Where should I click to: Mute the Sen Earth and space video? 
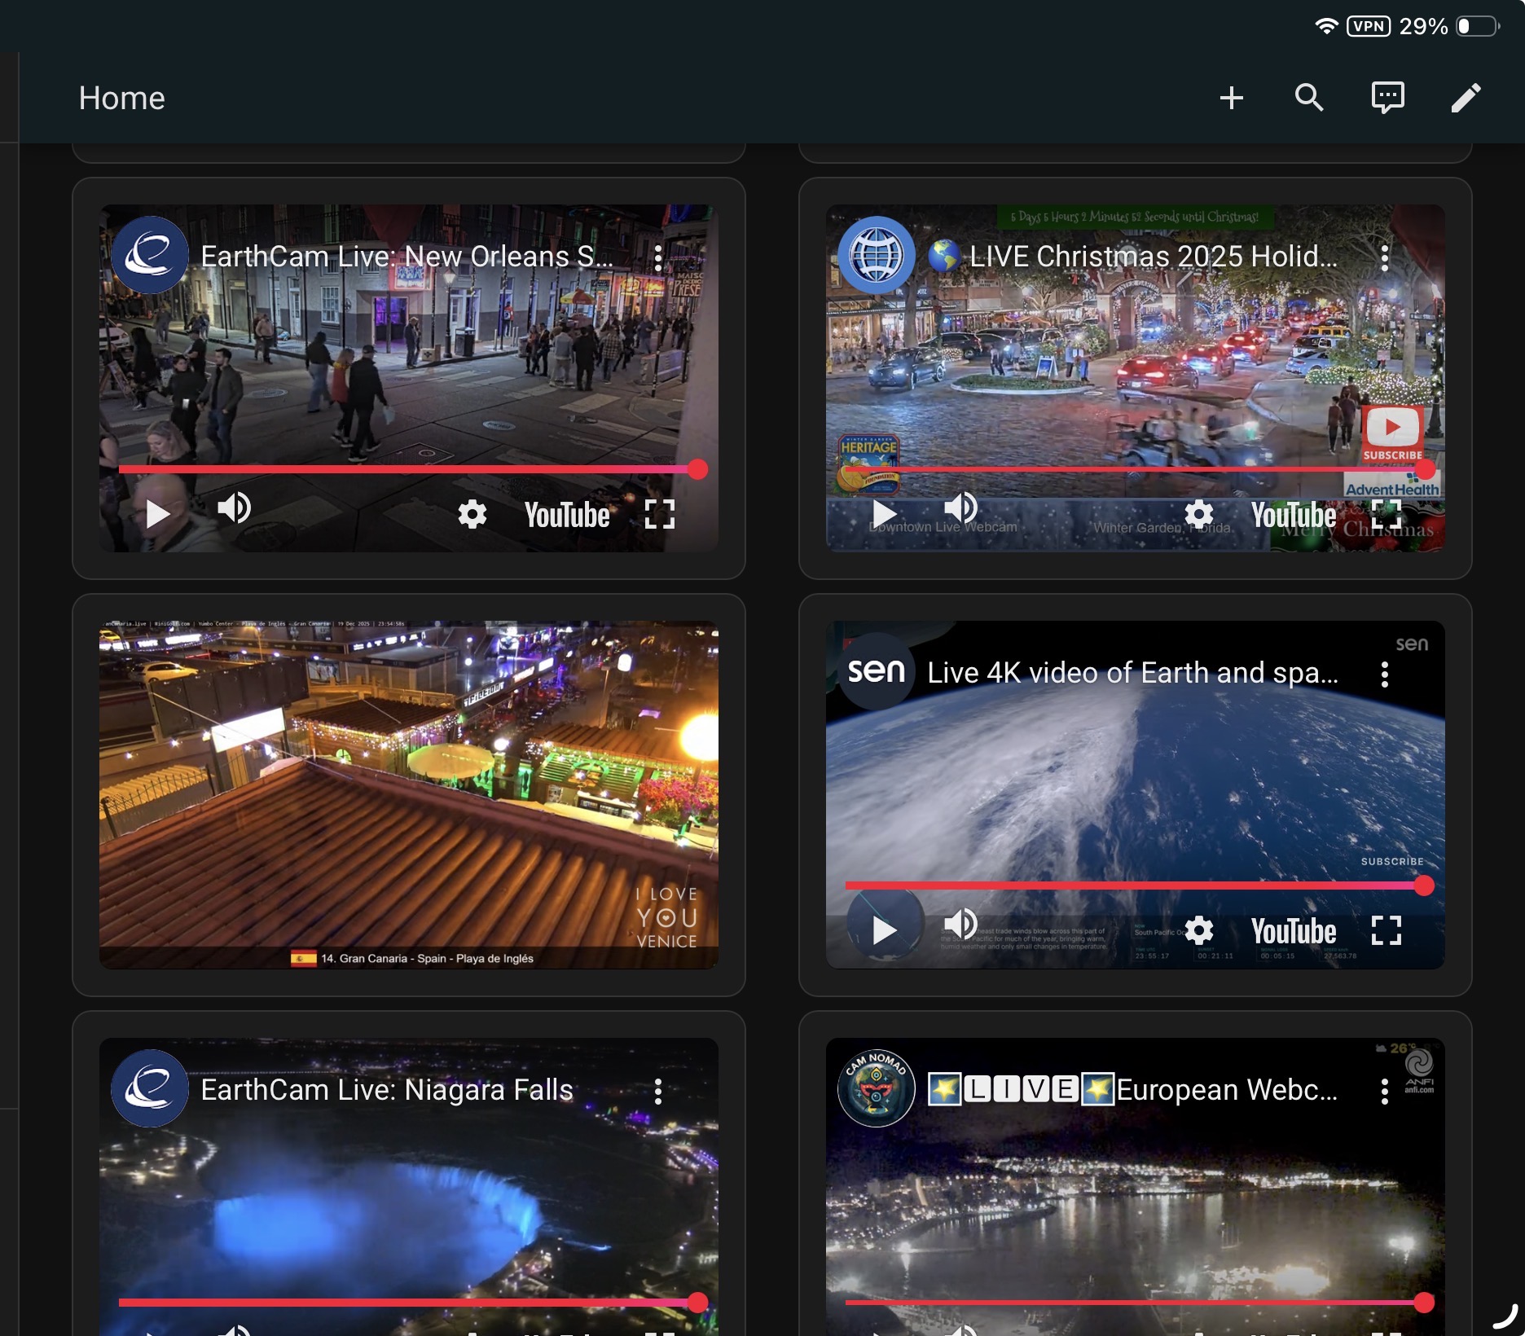click(x=960, y=925)
